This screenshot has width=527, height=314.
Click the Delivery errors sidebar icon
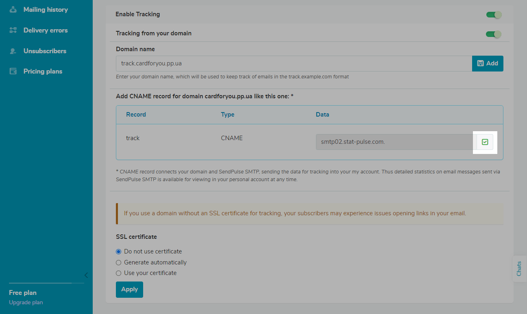(x=13, y=30)
